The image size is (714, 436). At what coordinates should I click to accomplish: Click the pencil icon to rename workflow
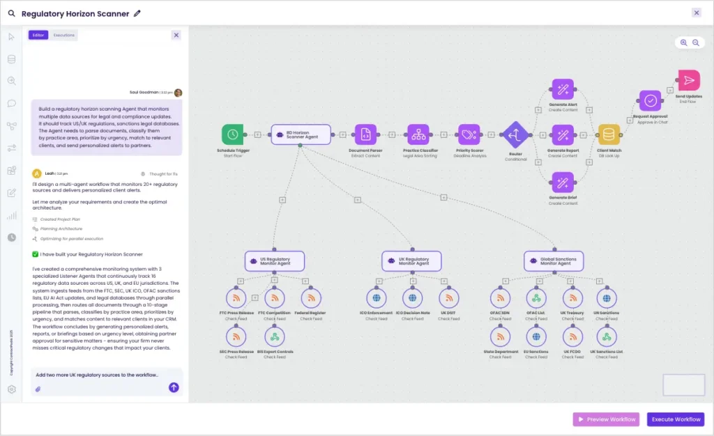pos(137,13)
